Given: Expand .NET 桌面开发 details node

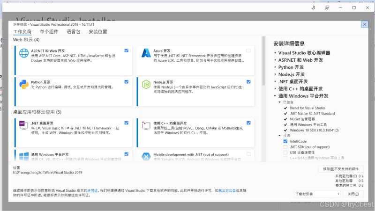Looking at the screenshot, I should point(275,81).
